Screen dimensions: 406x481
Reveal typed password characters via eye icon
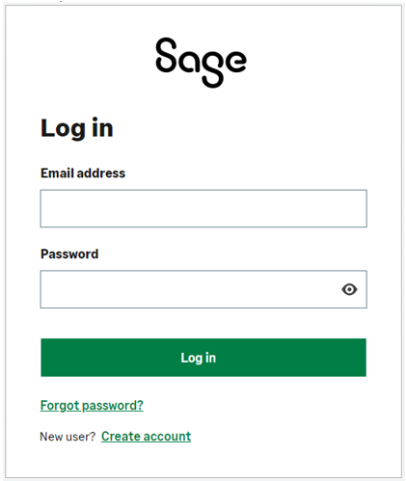(349, 289)
